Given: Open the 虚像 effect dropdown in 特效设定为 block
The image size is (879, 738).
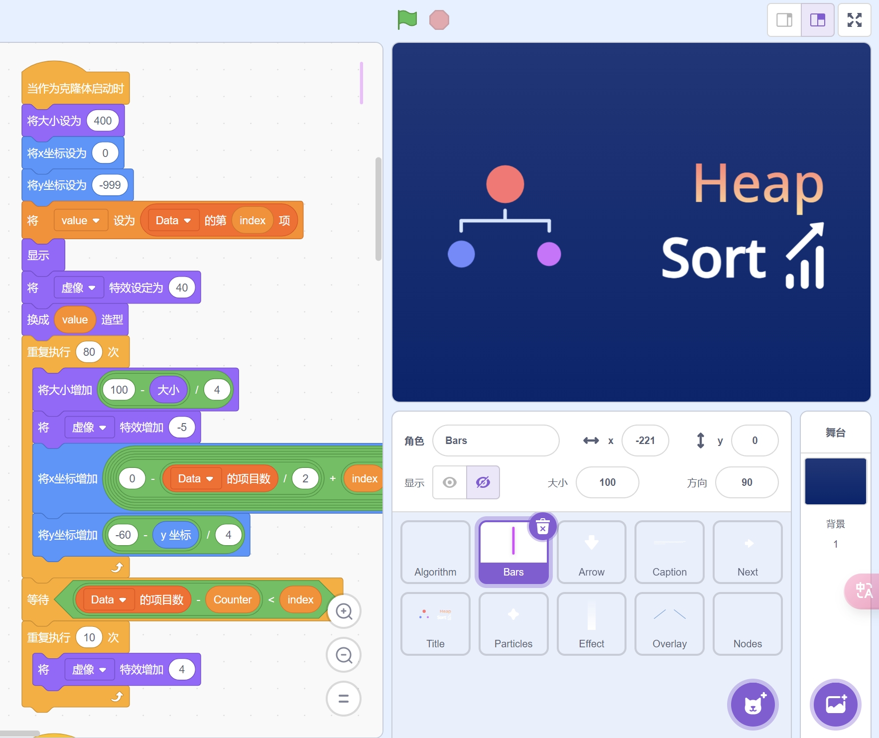Looking at the screenshot, I should [x=78, y=288].
